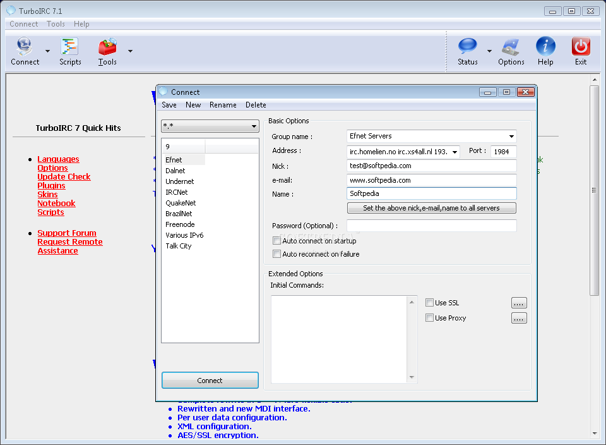Click the main window scrollbar down arrow

(595, 434)
